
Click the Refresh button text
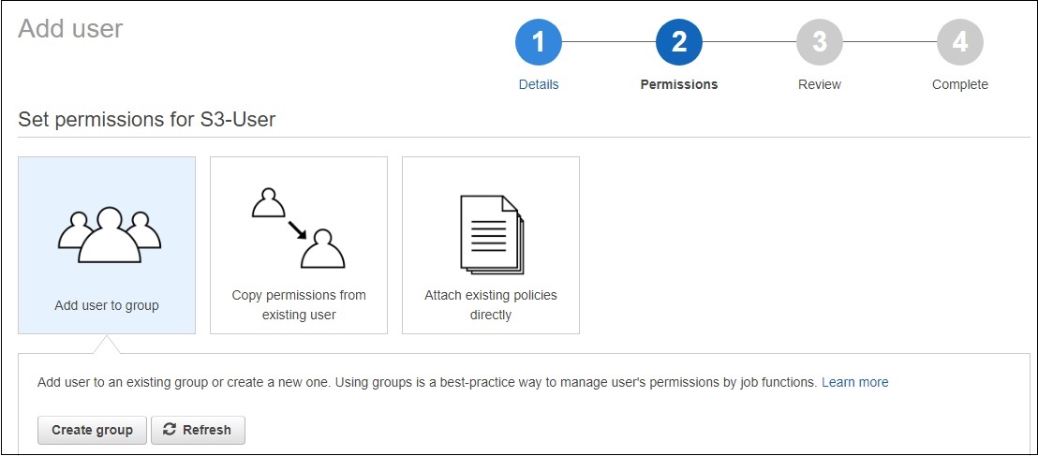206,430
